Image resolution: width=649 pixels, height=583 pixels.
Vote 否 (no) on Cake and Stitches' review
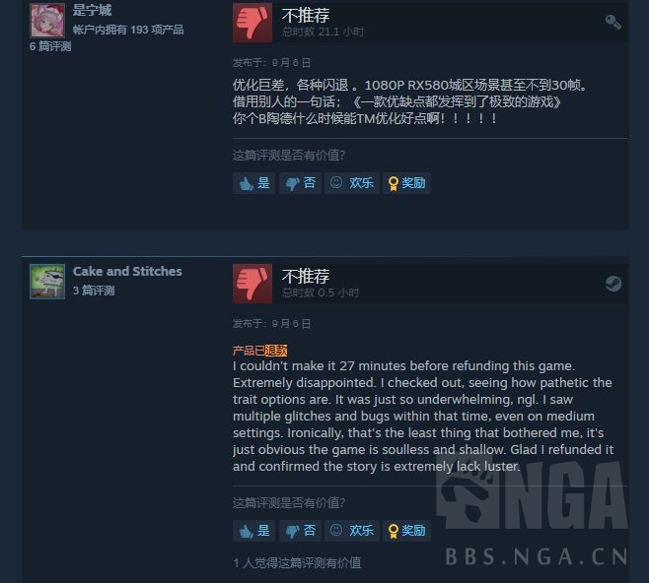pyautogui.click(x=300, y=531)
